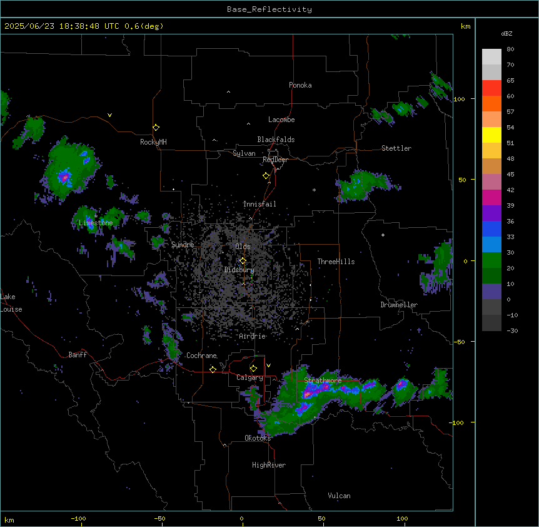This screenshot has width=539, height=527.
Task: Click the Lake Louise label
Action: tap(11, 303)
